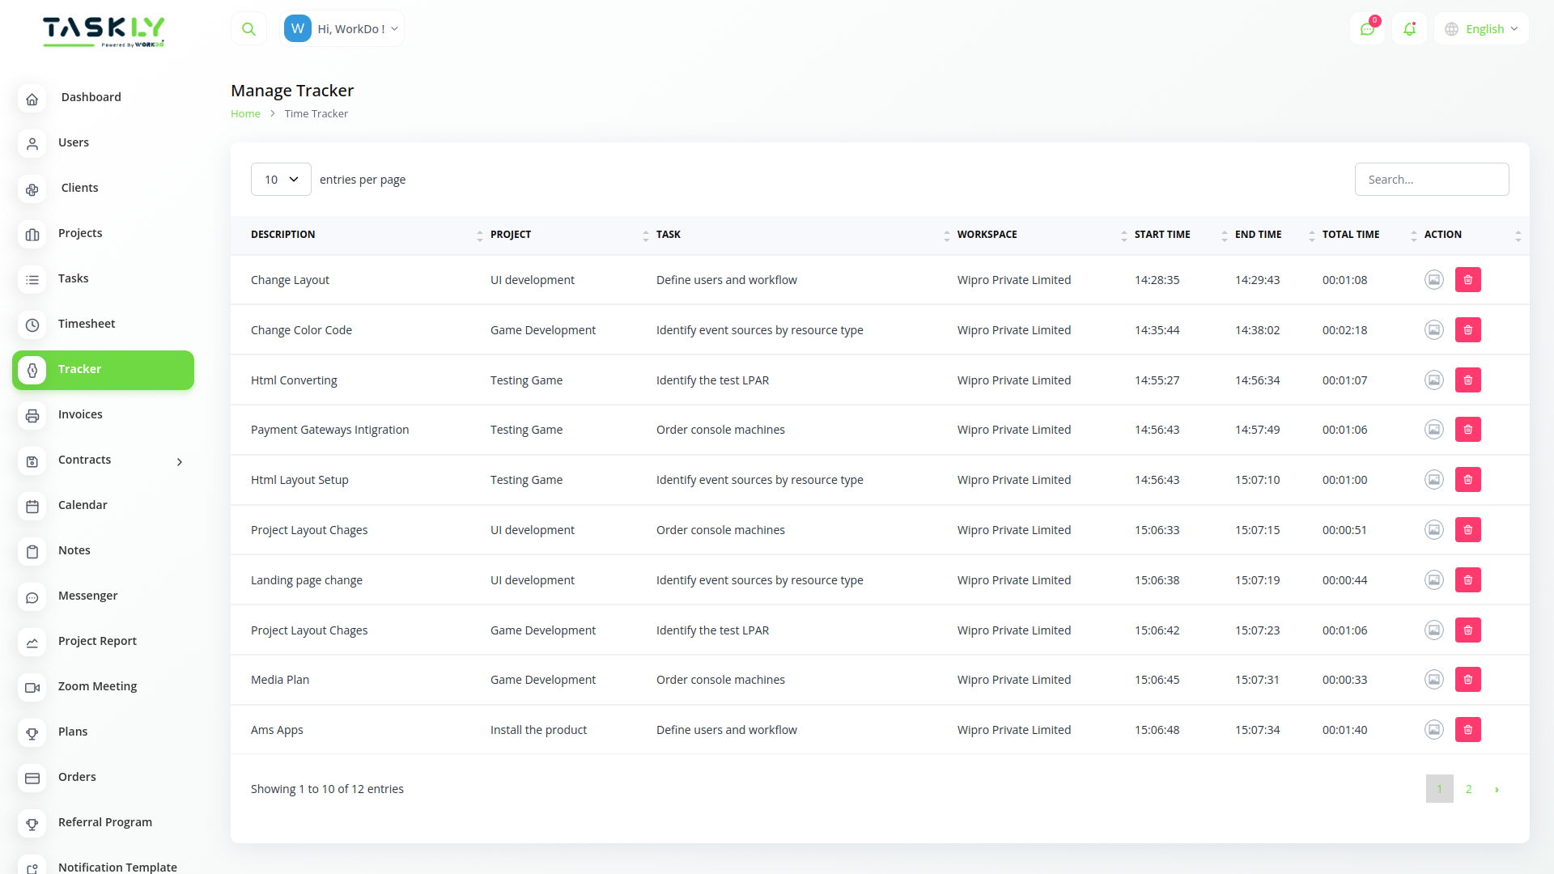The image size is (1554, 874).
Task: Open the Dashboard from the sidebar
Action: (91, 96)
